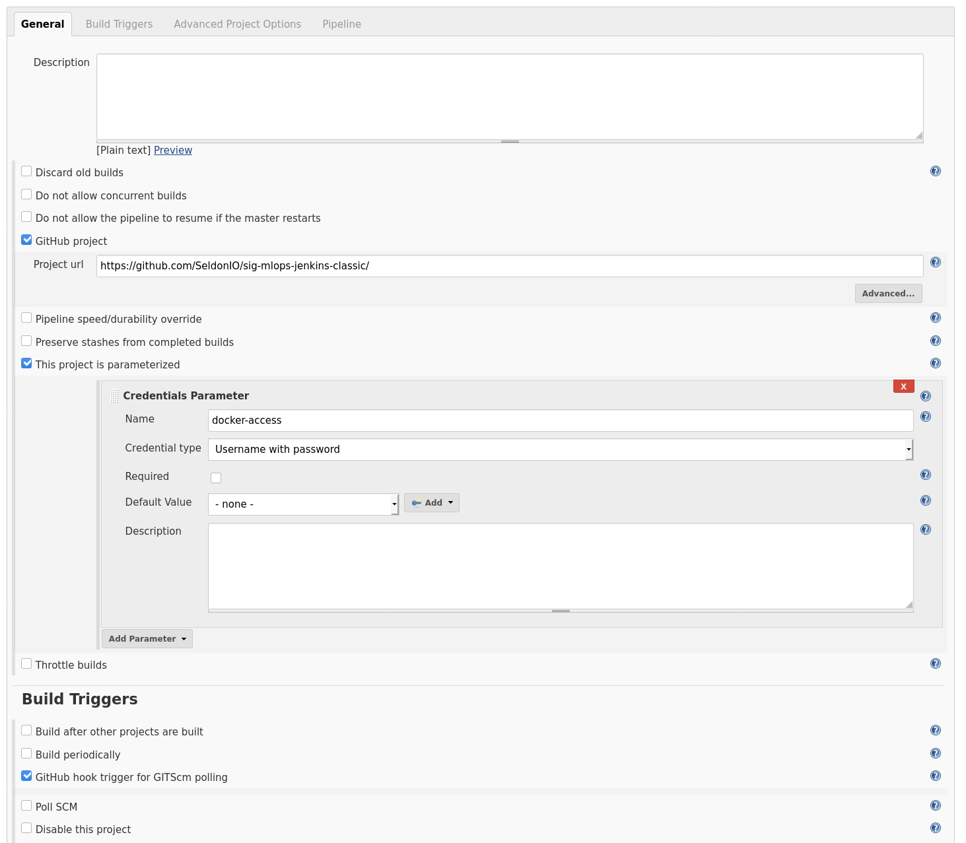This screenshot has width=966, height=843.
Task: Open the Advanced Project Options tab
Action: pyautogui.click(x=237, y=24)
